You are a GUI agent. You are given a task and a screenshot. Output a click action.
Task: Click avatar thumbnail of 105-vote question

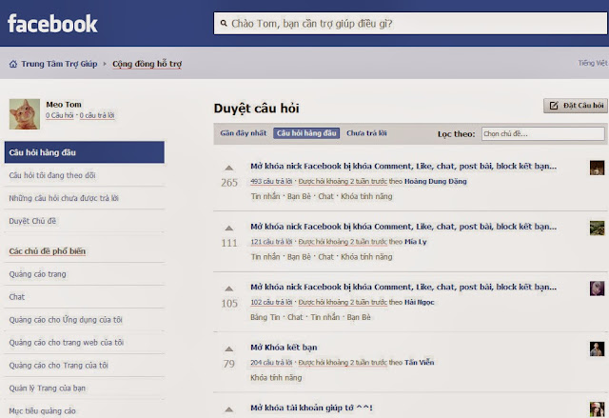597,289
